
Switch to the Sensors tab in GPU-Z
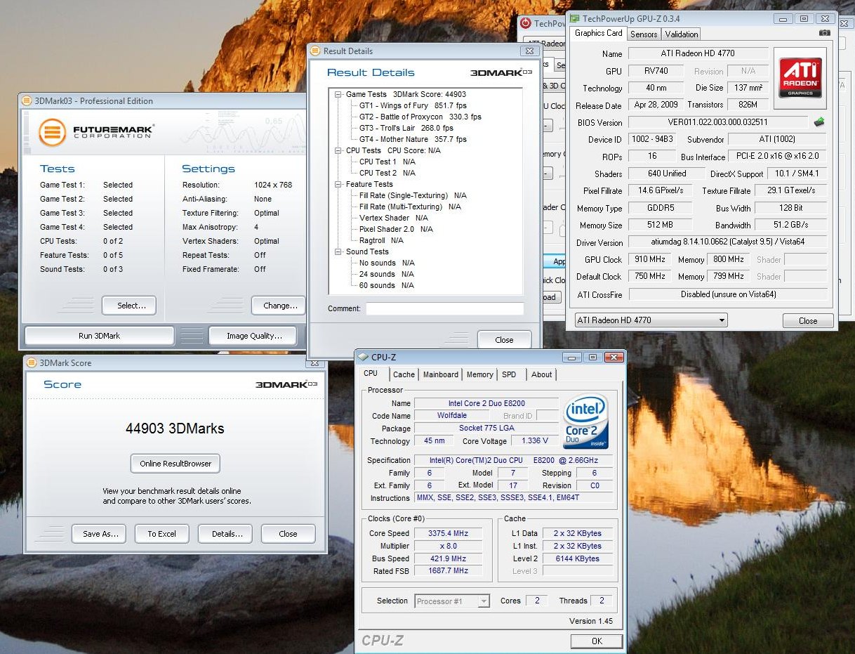[644, 34]
